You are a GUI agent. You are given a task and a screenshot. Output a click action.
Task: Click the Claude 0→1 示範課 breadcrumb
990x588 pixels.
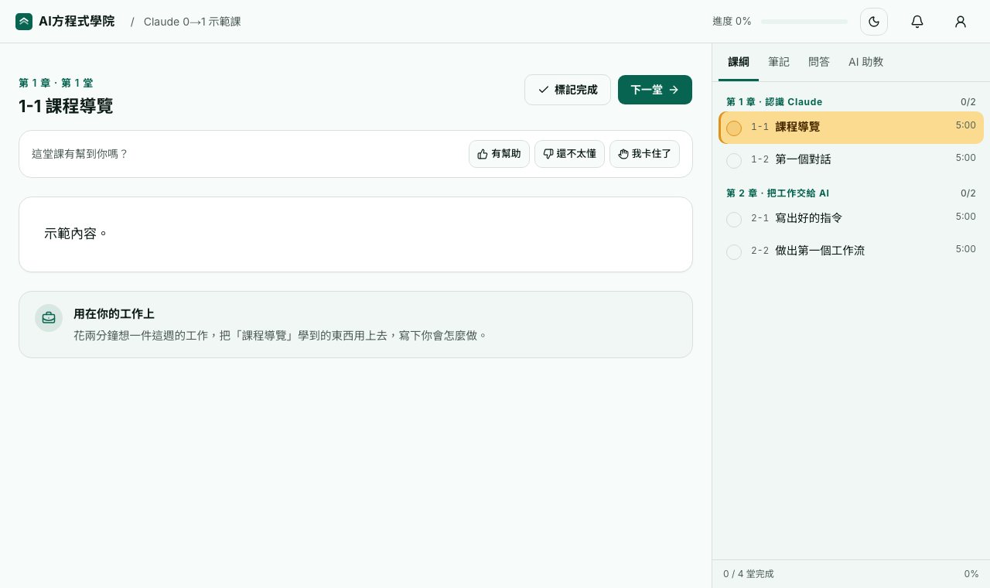tap(193, 22)
